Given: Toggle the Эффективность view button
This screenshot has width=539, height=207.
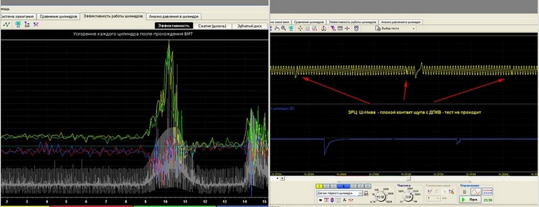Looking at the screenshot, I should coord(174,26).
